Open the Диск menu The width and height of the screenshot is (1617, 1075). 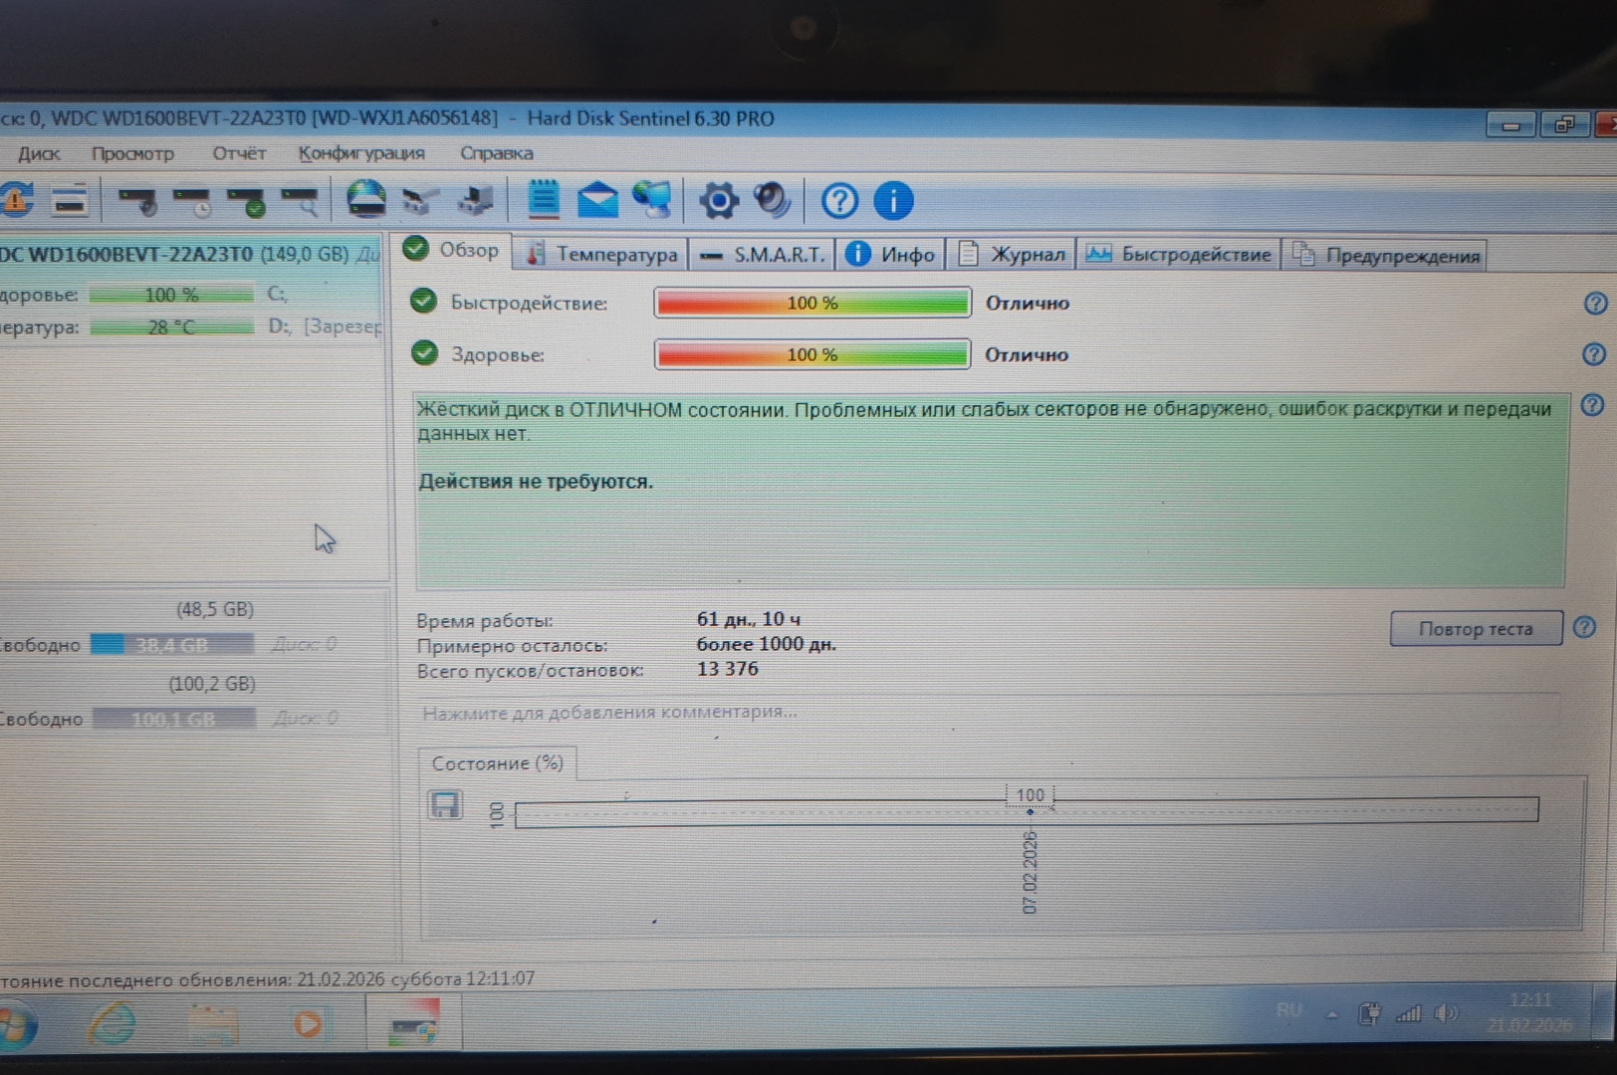(x=39, y=153)
